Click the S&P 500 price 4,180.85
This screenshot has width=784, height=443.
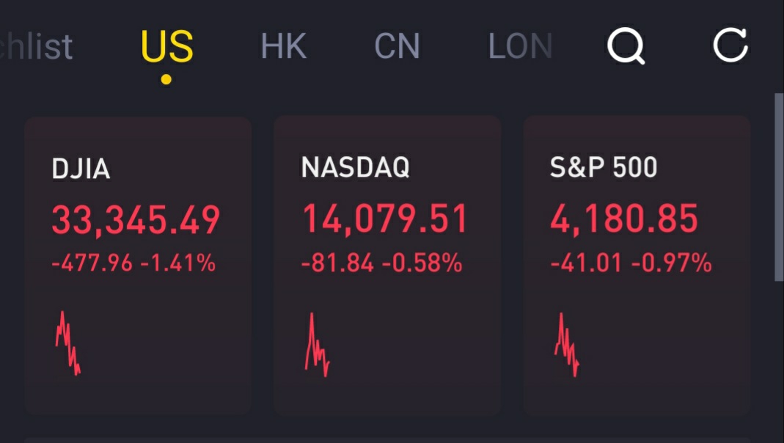coord(624,219)
